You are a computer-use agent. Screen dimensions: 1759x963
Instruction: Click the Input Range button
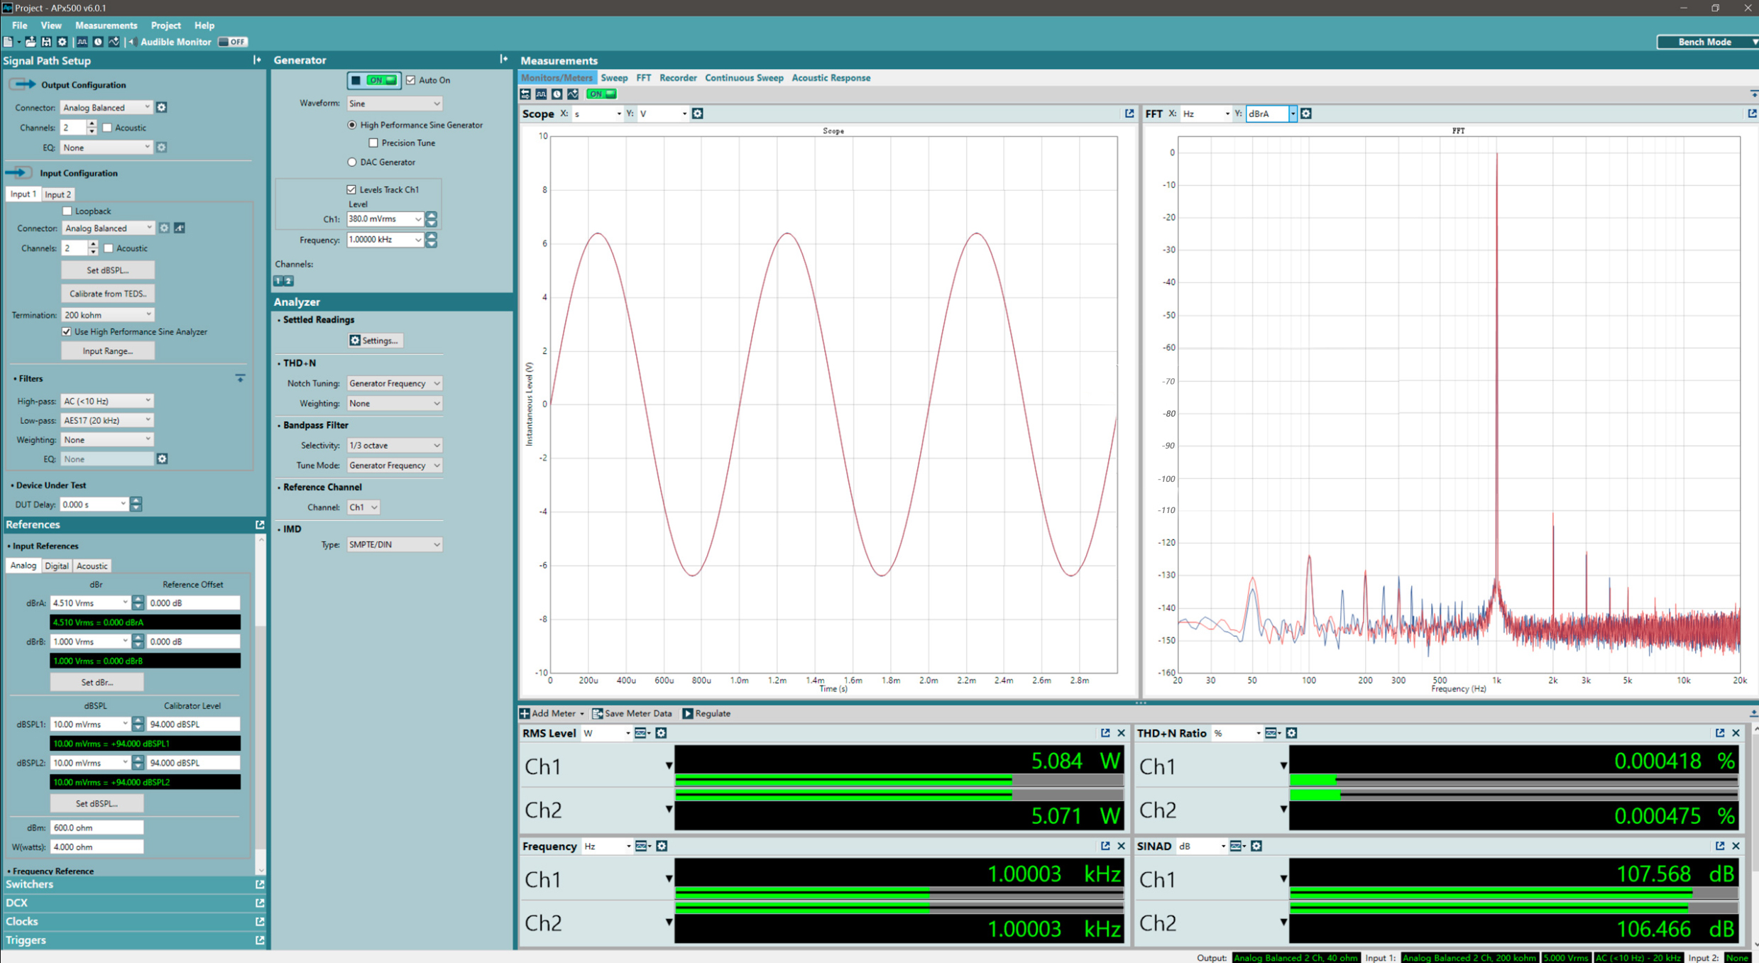(107, 351)
